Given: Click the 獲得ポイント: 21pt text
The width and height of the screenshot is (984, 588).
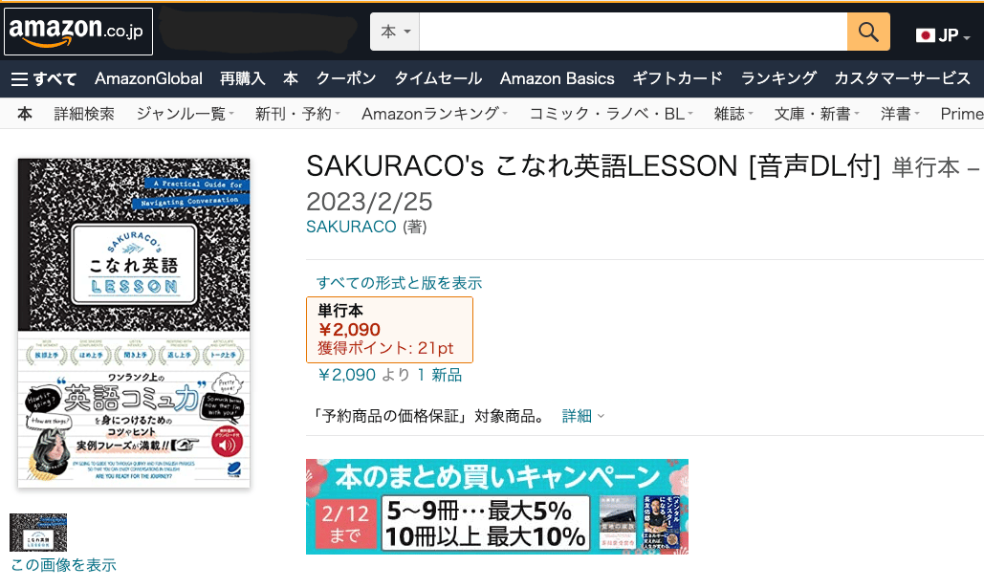Looking at the screenshot, I should (385, 348).
